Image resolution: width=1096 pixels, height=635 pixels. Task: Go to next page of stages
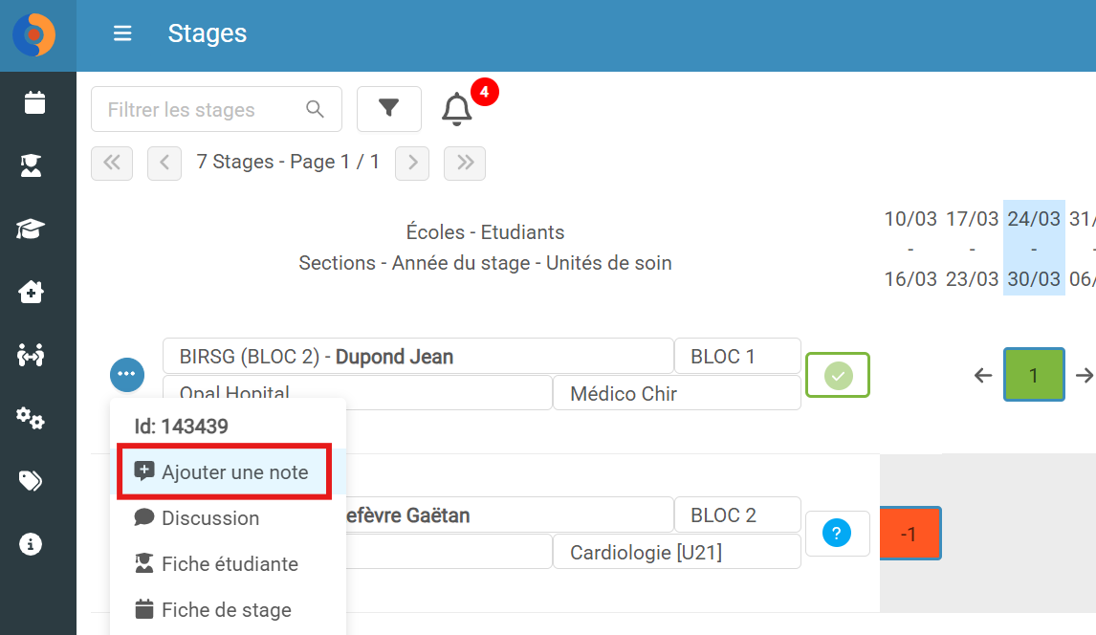(x=412, y=163)
